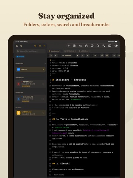Click the battery indicator in status bar

(116, 42)
